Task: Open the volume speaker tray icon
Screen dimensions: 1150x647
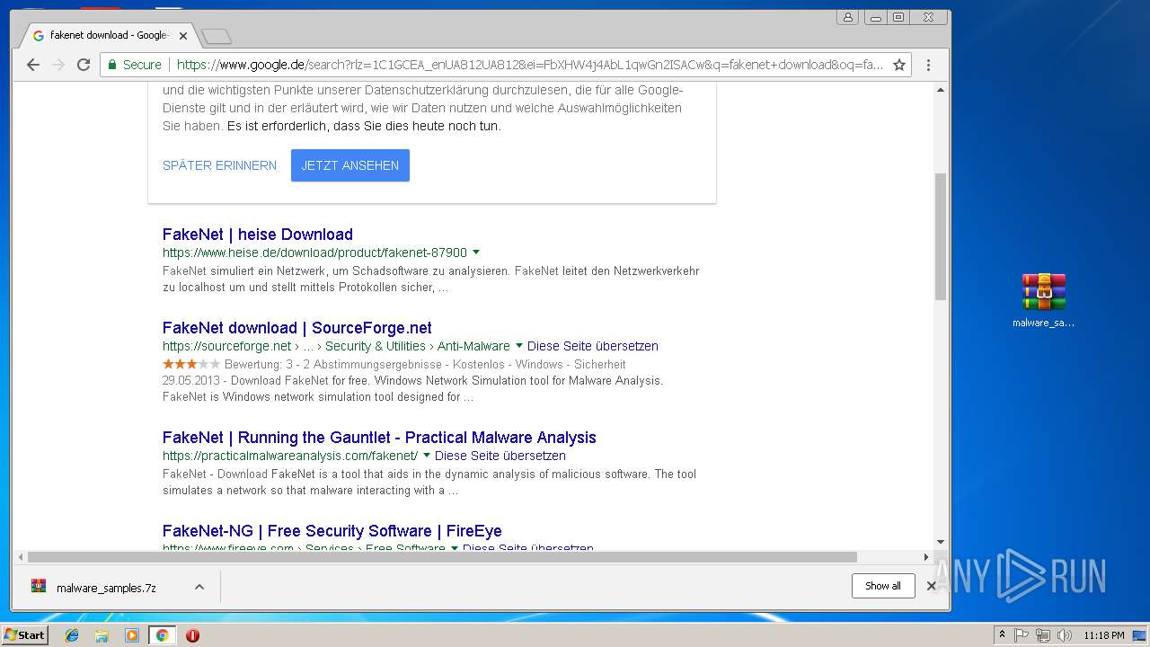Action: (1065, 635)
